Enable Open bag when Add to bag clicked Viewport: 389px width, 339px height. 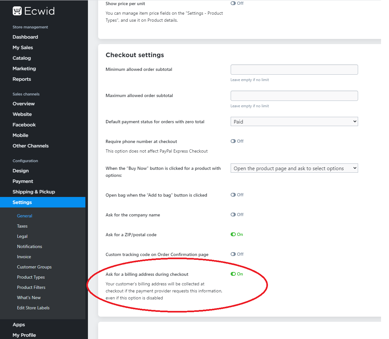(233, 195)
